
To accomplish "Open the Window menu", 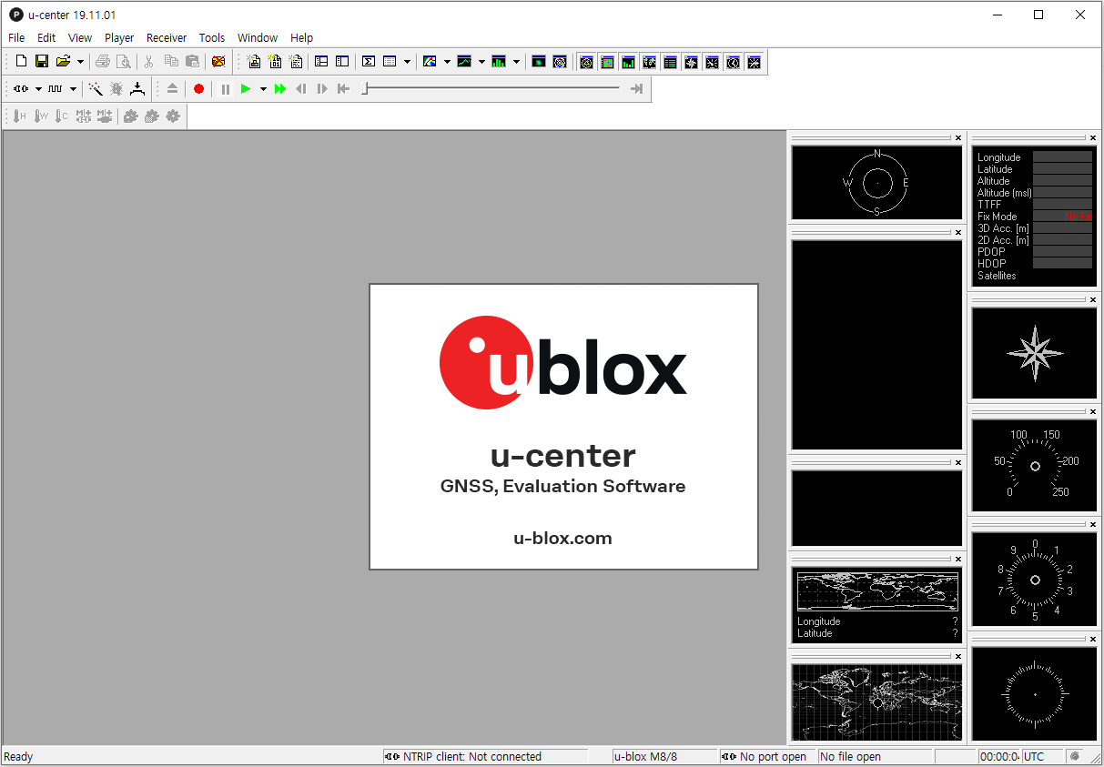I will click(x=258, y=37).
